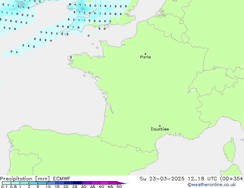Image resolution: width=244 pixels, height=188 pixels.
Task: Click the ECMWF model label
Action: pos(62,179)
